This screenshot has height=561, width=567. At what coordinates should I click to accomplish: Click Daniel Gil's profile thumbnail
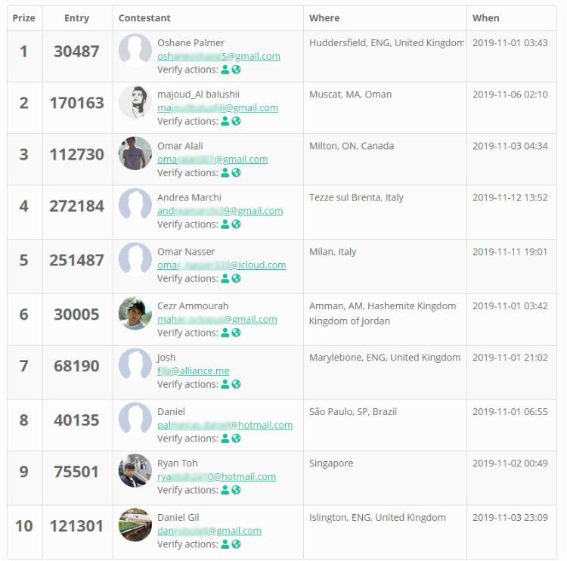click(x=135, y=525)
